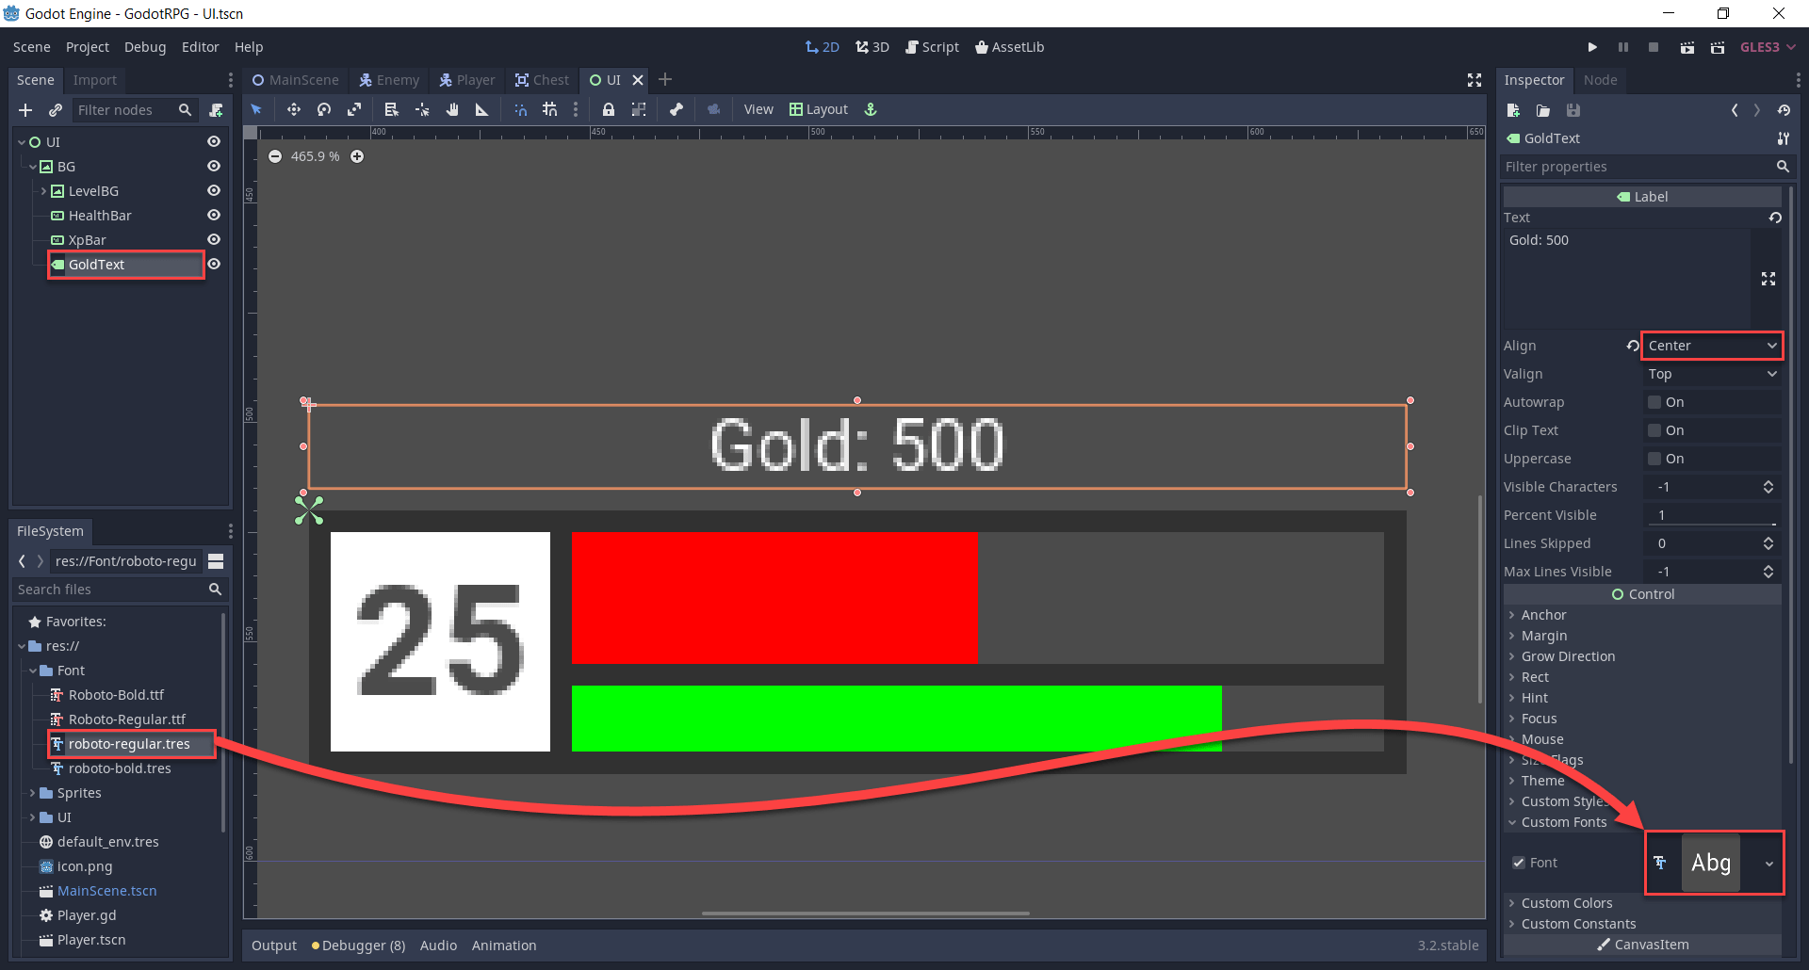This screenshot has width=1809, height=970.
Task: Zoom in using the plus control on canvas
Action: [x=357, y=156]
